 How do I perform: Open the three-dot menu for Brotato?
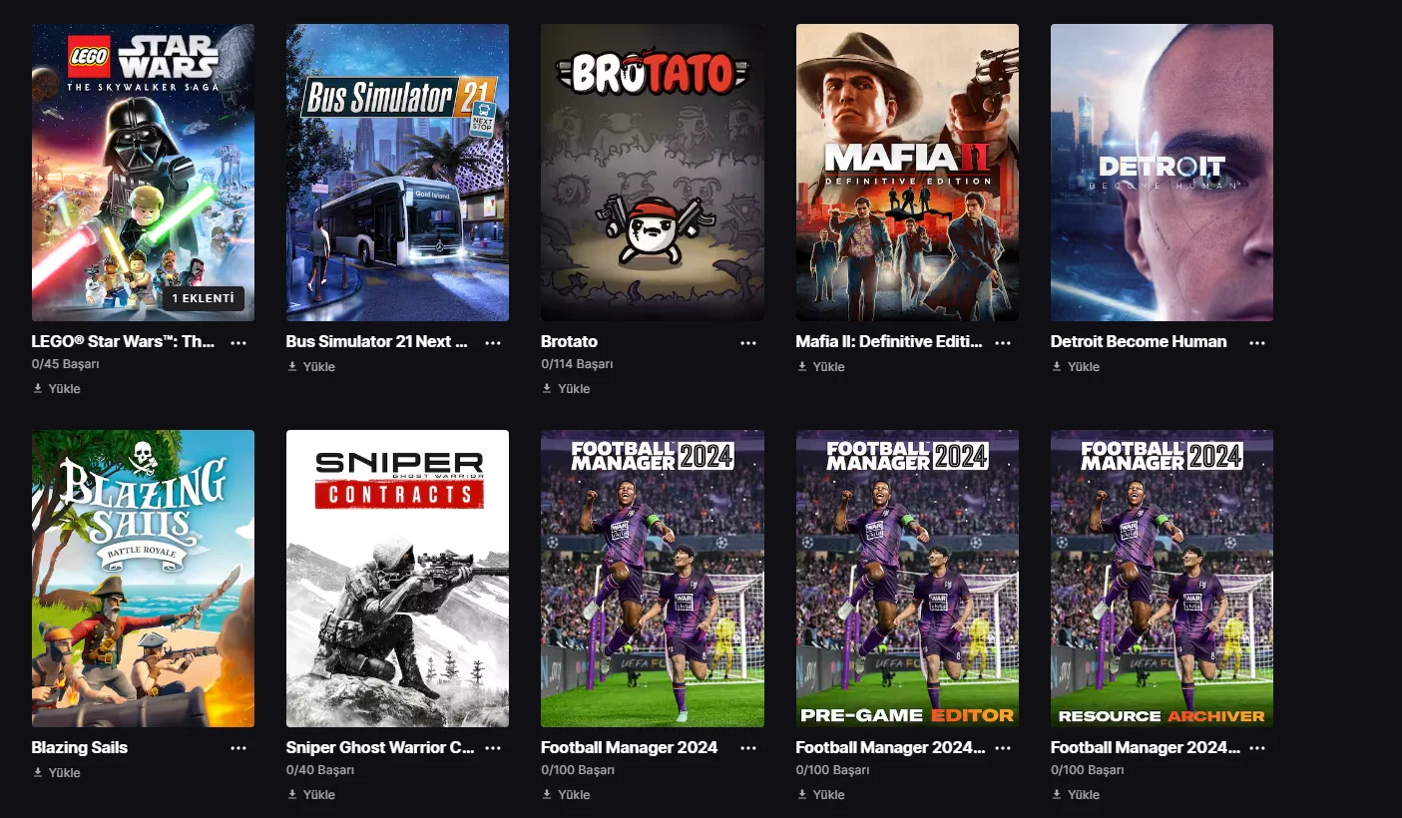point(748,342)
